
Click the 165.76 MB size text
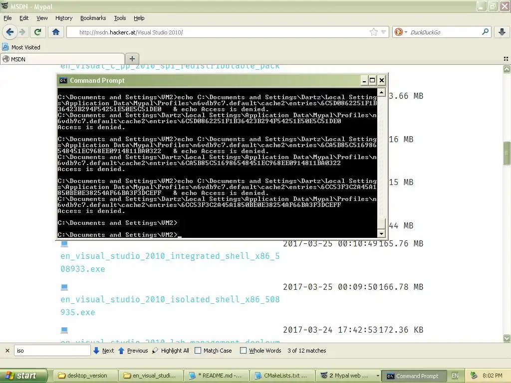tap(401, 243)
